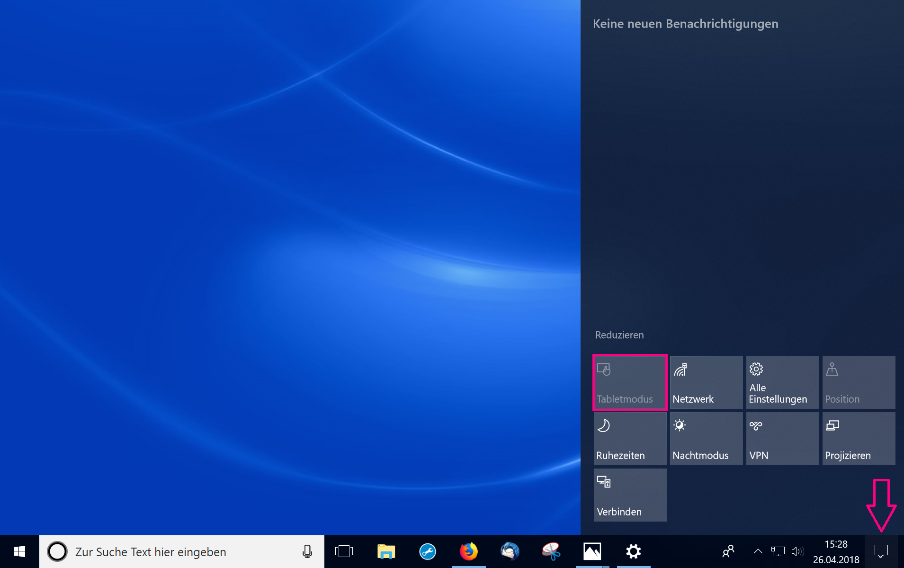Show hidden system tray icons
904x568 pixels.
coord(758,551)
